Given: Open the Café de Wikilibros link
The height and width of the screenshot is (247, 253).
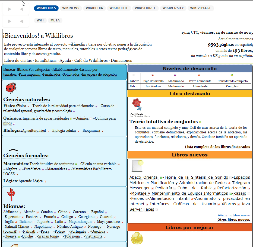Looking at the screenshot, I should click(x=91, y=60).
